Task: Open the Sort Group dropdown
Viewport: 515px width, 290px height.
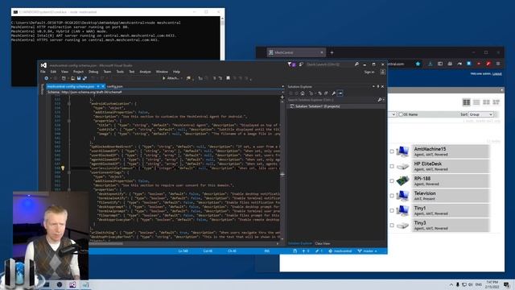Action: click(x=481, y=114)
